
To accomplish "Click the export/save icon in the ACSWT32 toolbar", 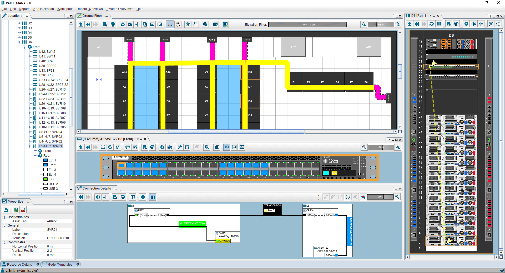I will click(x=144, y=147).
